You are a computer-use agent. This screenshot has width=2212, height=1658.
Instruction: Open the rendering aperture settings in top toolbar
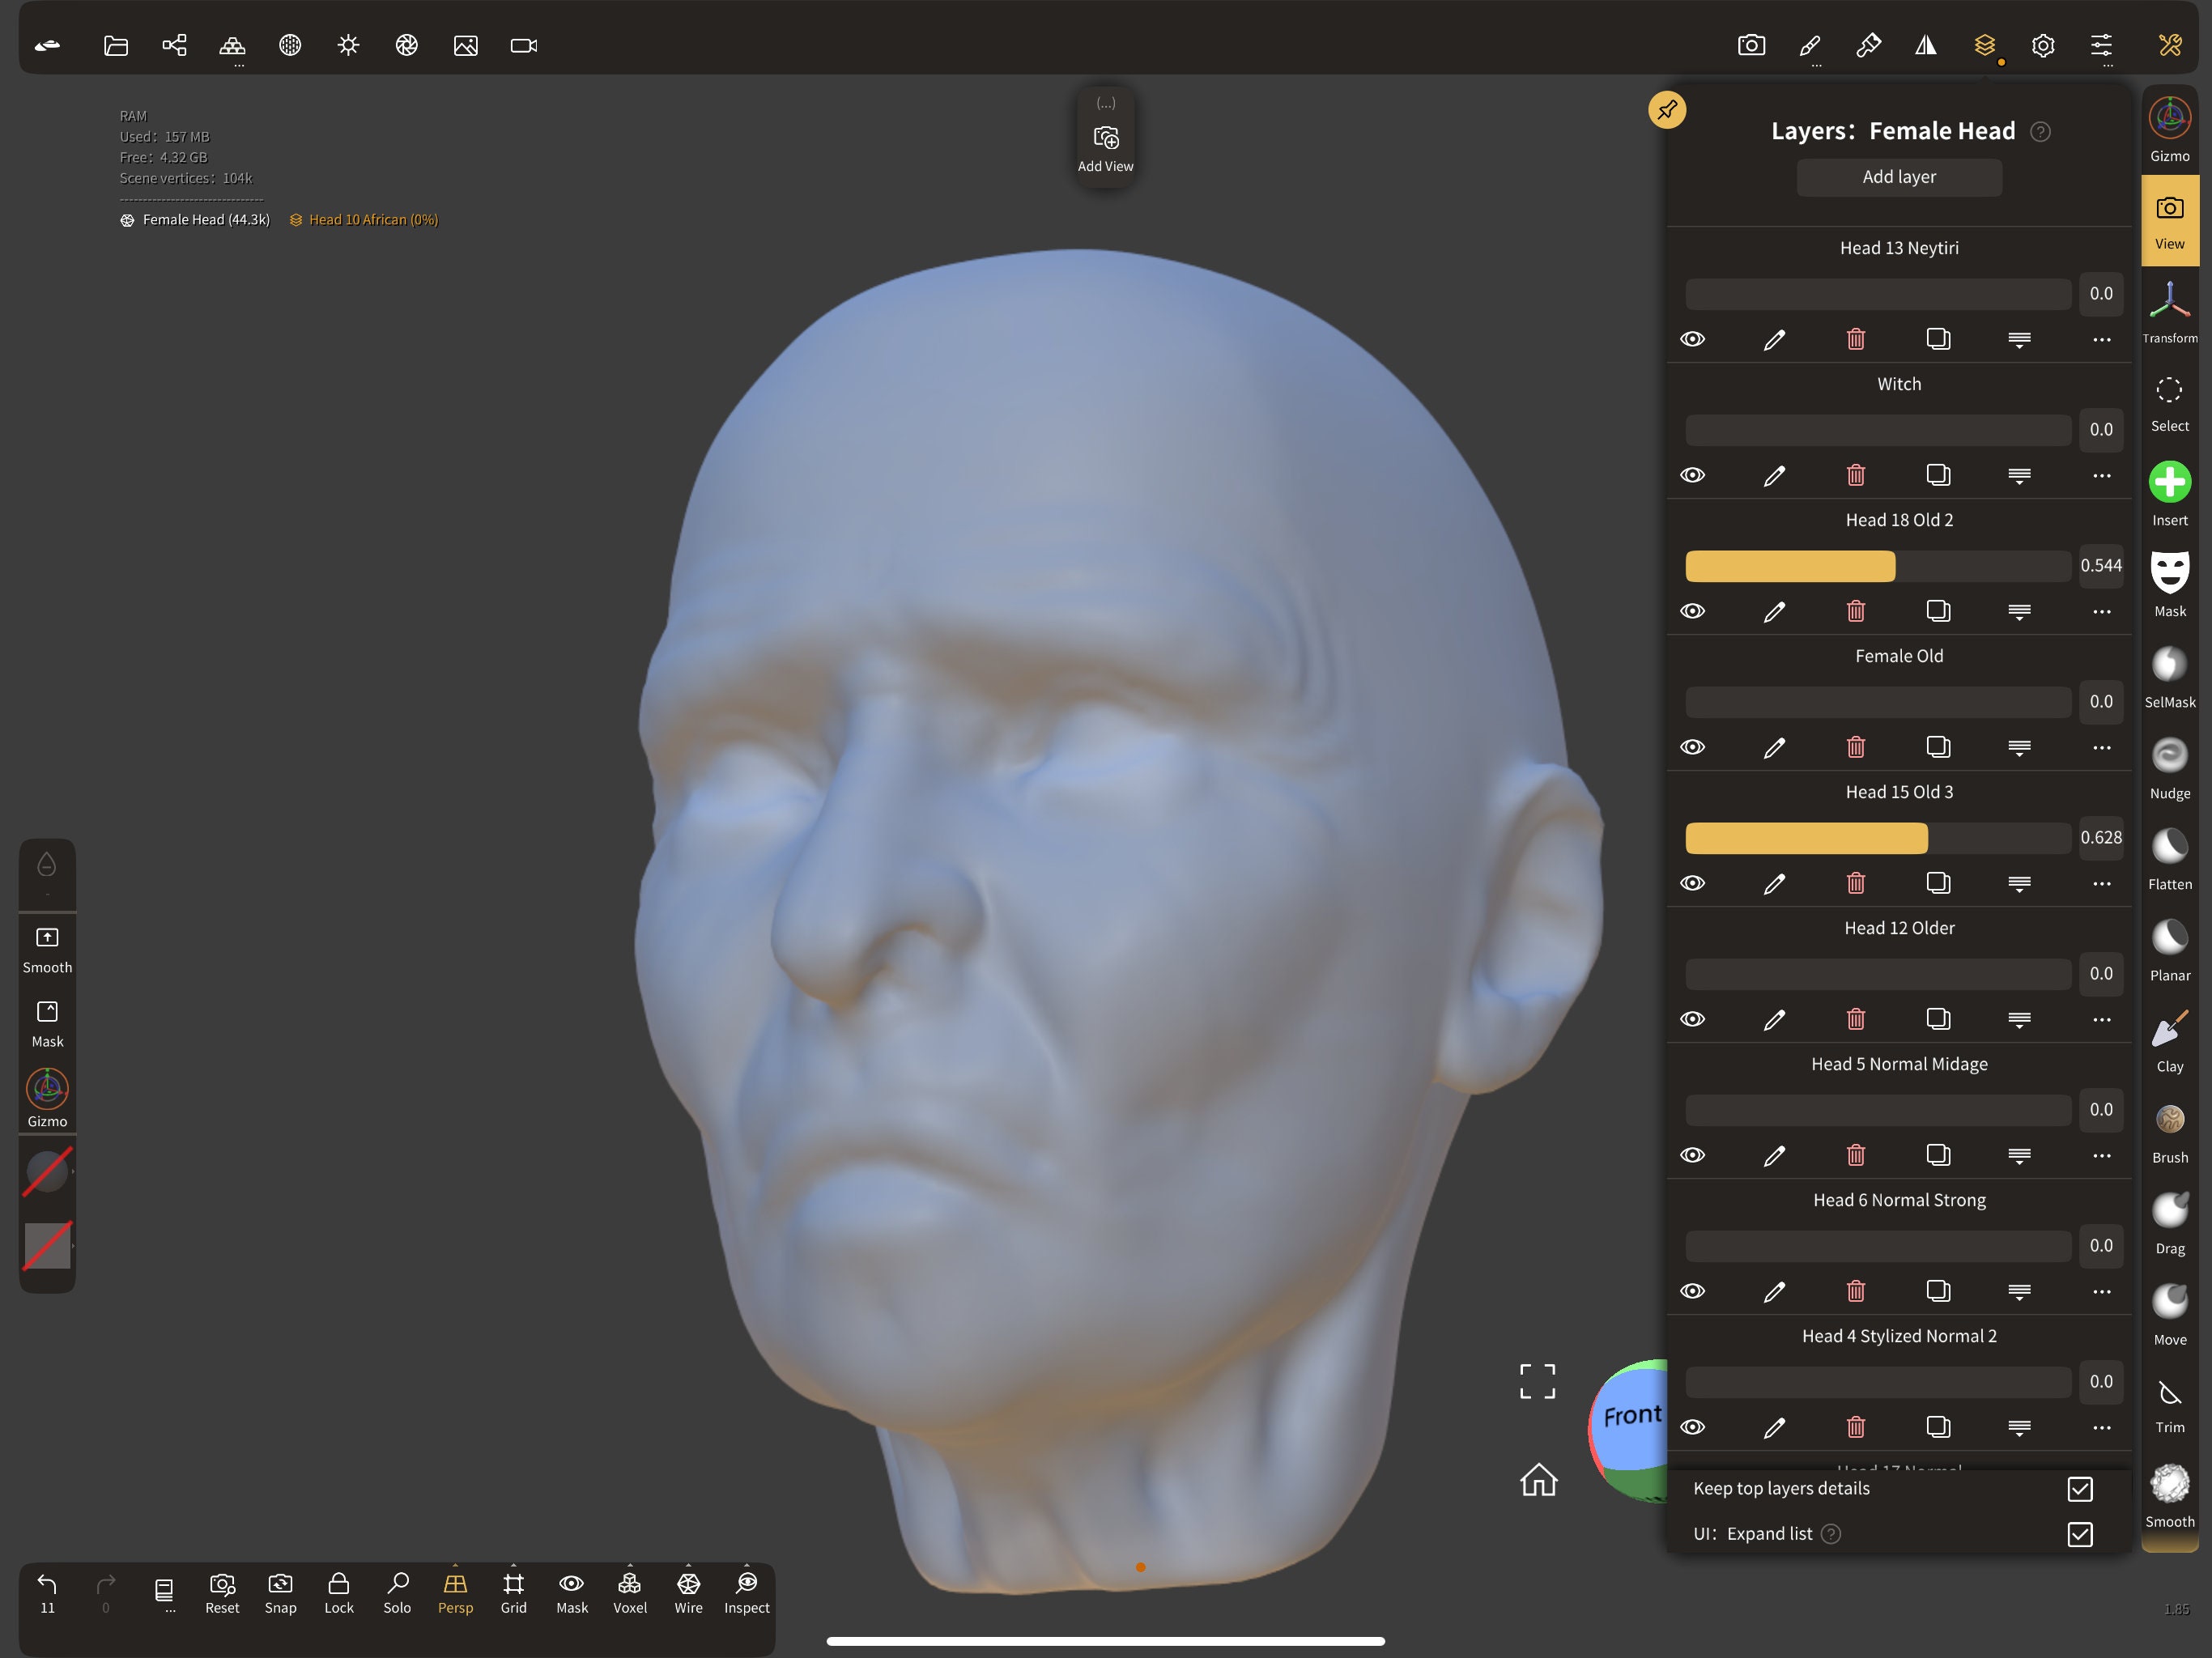(406, 45)
